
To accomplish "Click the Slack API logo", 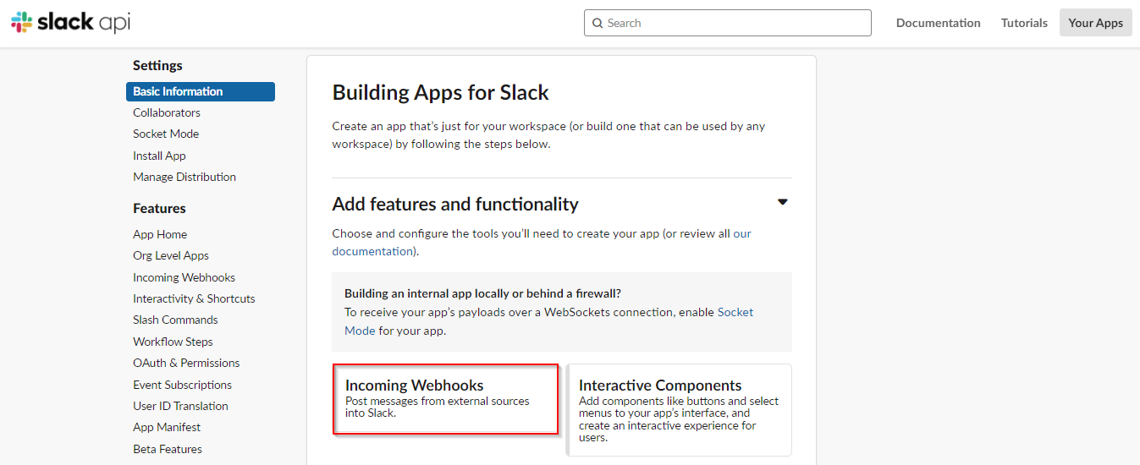I will pyautogui.click(x=71, y=23).
